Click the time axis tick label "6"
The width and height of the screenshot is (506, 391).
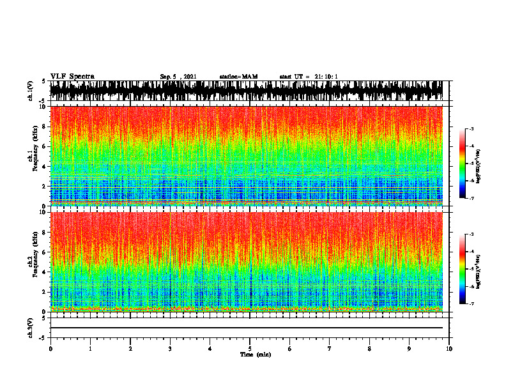click(x=290, y=349)
